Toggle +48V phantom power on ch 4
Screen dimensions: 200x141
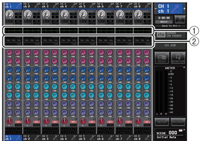pos(73,14)
